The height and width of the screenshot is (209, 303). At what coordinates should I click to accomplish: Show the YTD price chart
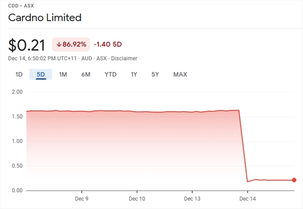[x=111, y=74]
